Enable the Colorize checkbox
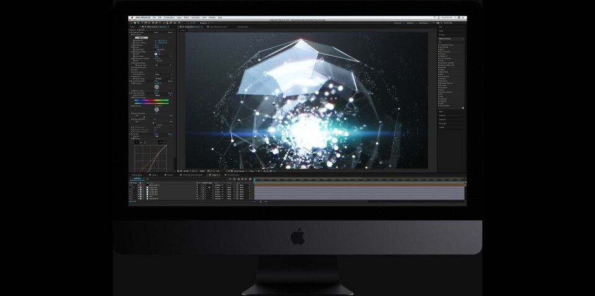The height and width of the screenshot is (296, 595). pos(155,124)
